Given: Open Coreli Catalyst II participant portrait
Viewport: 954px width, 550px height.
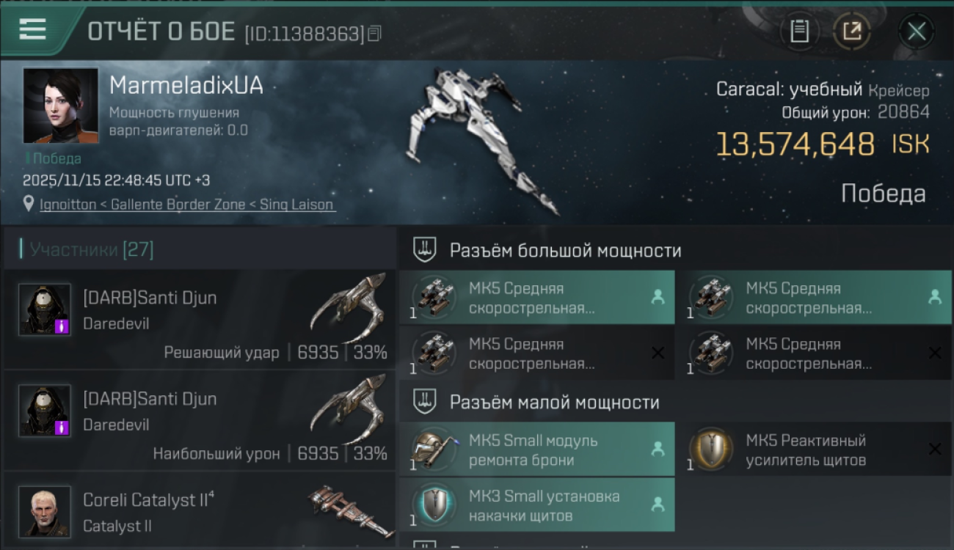Looking at the screenshot, I should [45, 511].
